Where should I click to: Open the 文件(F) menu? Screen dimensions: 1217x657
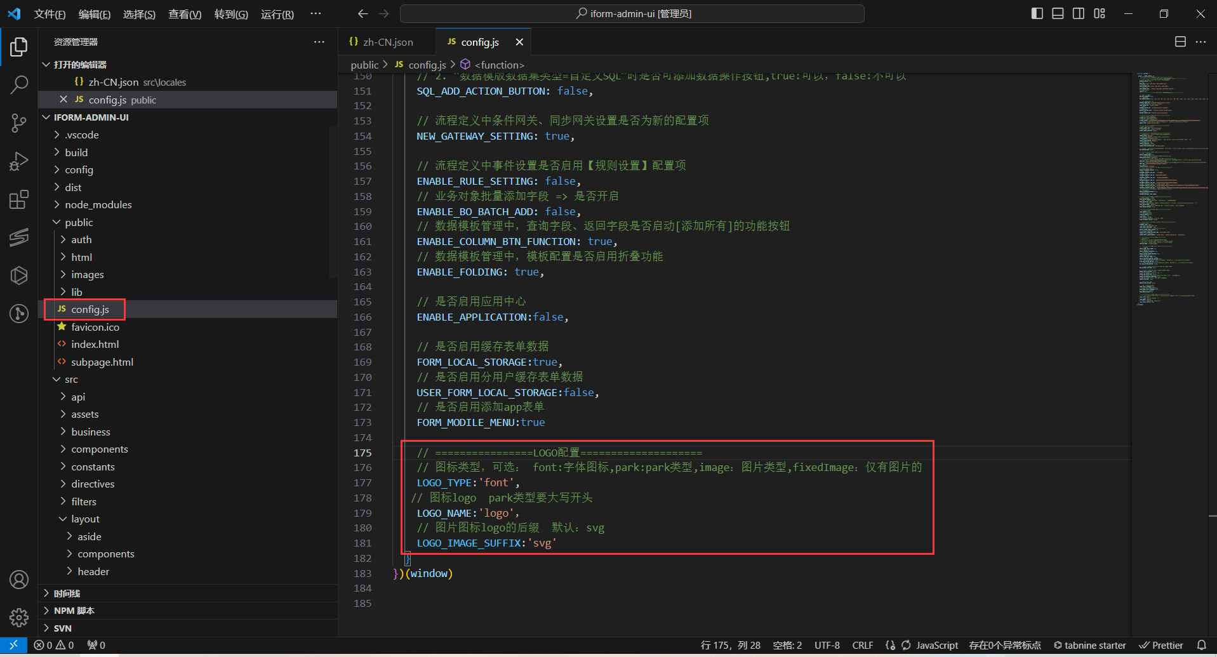click(x=50, y=14)
